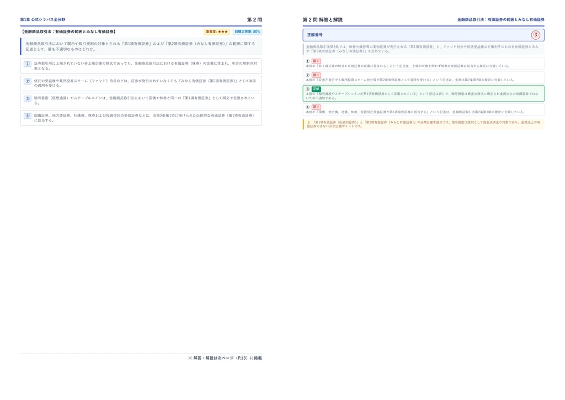Click the 第1章 公式シラバス全分野 chapter header
The image size is (565, 400).
42,19
